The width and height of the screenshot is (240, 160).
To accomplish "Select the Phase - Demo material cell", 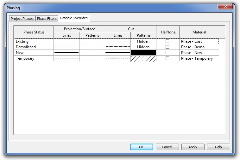I will pyautogui.click(x=199, y=47).
